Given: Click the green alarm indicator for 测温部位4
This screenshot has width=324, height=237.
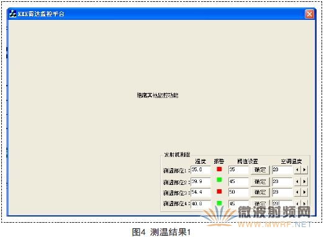Looking at the screenshot, I should pos(219,203).
